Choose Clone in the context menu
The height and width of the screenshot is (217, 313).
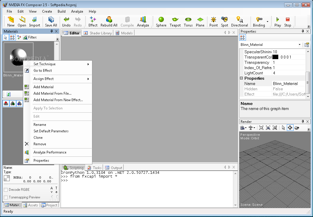point(38,138)
